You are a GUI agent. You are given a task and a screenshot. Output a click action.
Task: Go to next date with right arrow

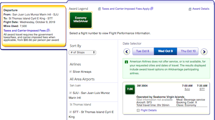[204, 52]
